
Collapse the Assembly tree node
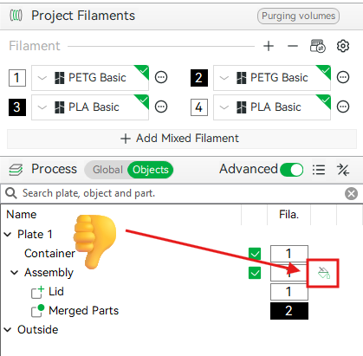pos(15,273)
